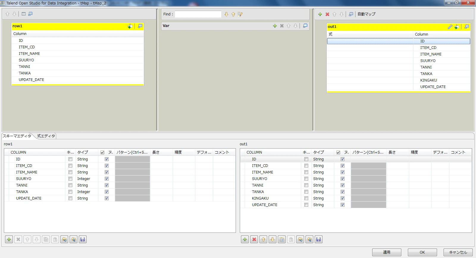Screen dimensions: 476x258
Task: Remove the selected output table using red X
Action: coord(327,14)
